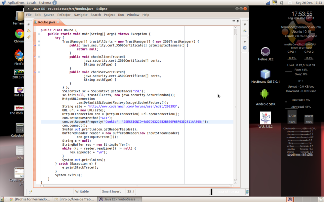The height and width of the screenshot is (202, 324).
Task: Open the Aplicativos menu in top panel
Action: coord(16,2)
